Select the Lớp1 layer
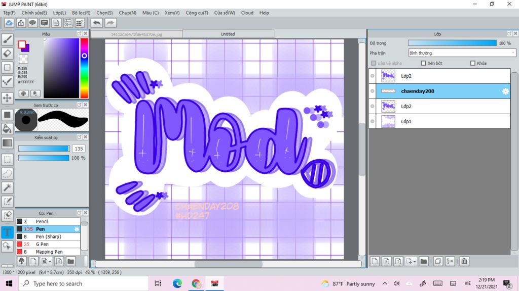This screenshot has width=519, height=291. coord(439,121)
